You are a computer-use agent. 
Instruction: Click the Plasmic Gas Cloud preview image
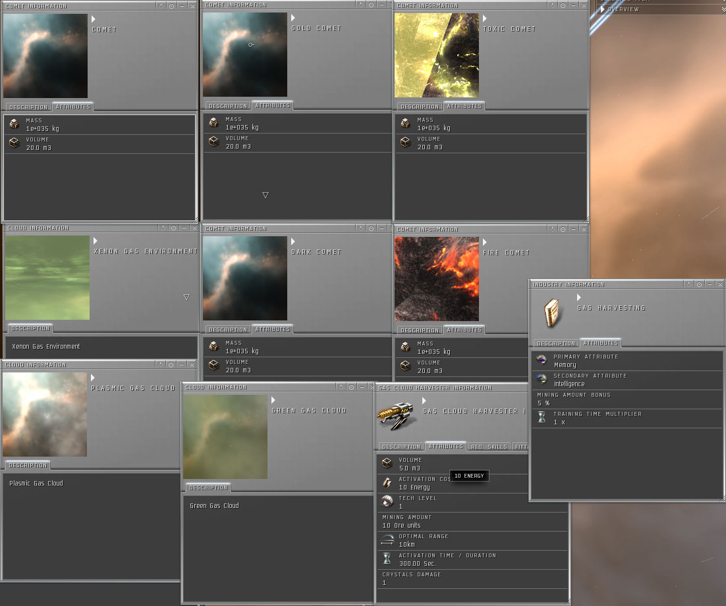45,415
